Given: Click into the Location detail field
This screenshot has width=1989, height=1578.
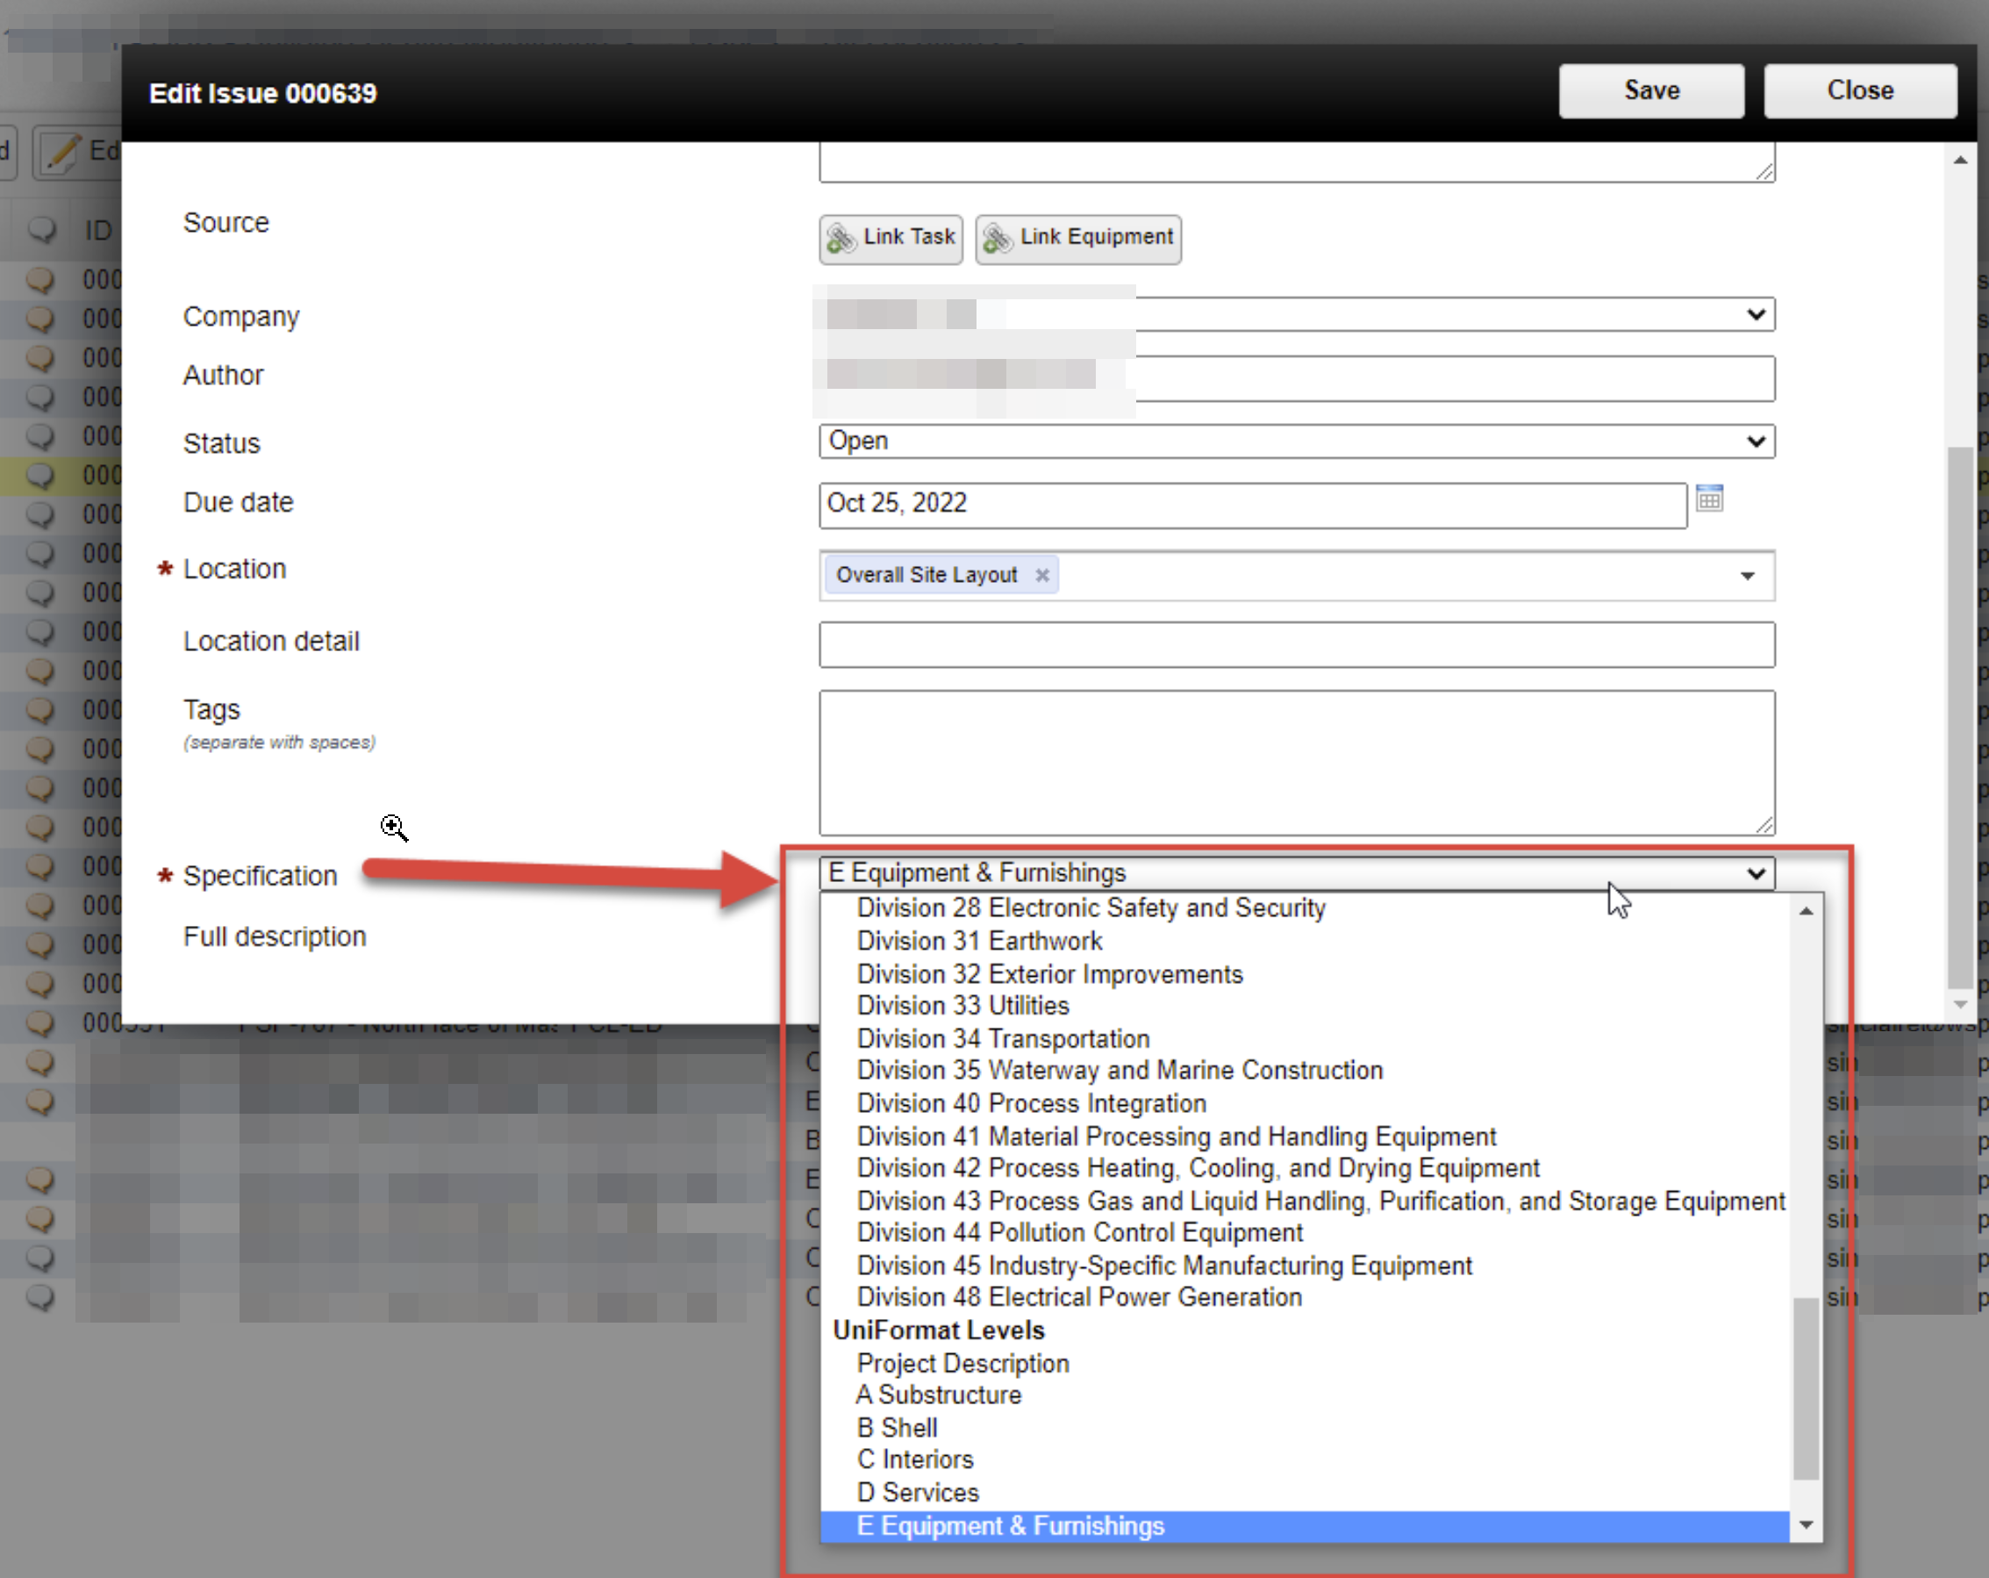Looking at the screenshot, I should 1295,644.
